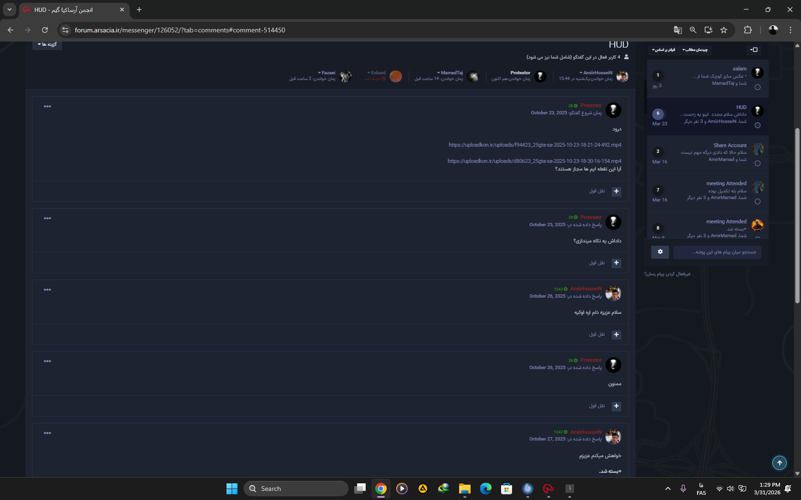The image size is (801, 500).
Task: Select the salam conversation radio circle
Action: click(x=758, y=87)
